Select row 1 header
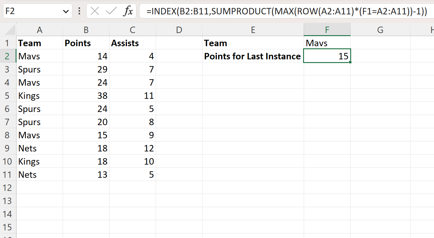The height and width of the screenshot is (238, 434). click(x=8, y=43)
